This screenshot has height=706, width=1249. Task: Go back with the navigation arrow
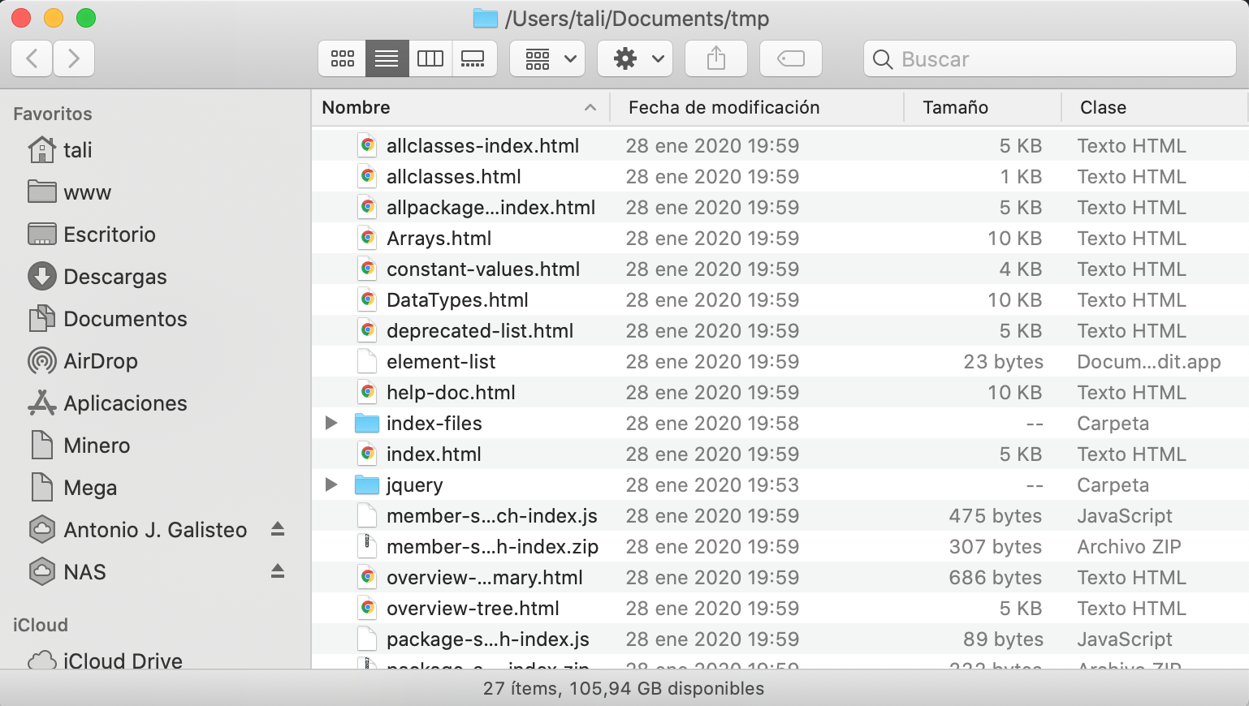[31, 58]
